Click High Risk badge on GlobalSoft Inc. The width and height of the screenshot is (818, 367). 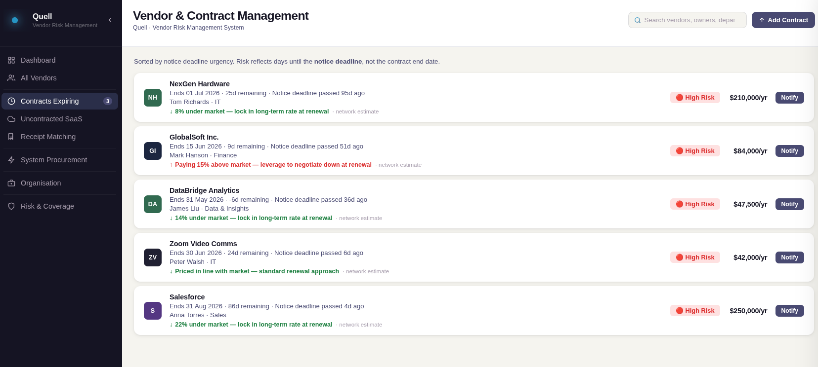pyautogui.click(x=695, y=151)
